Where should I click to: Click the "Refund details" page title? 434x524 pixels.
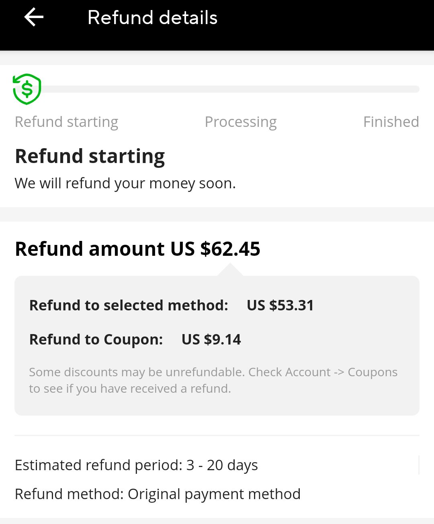coord(152,18)
